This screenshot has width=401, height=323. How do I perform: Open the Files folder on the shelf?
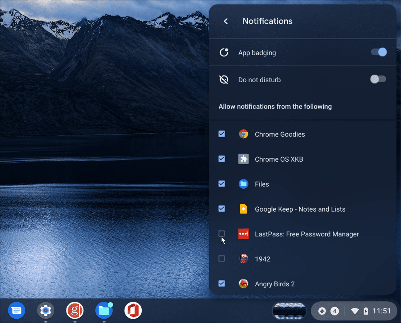pyautogui.click(x=104, y=310)
